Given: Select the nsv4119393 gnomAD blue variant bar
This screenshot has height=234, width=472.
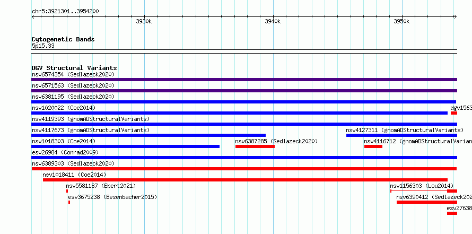Looking at the screenshot, I should pyautogui.click(x=244, y=124).
